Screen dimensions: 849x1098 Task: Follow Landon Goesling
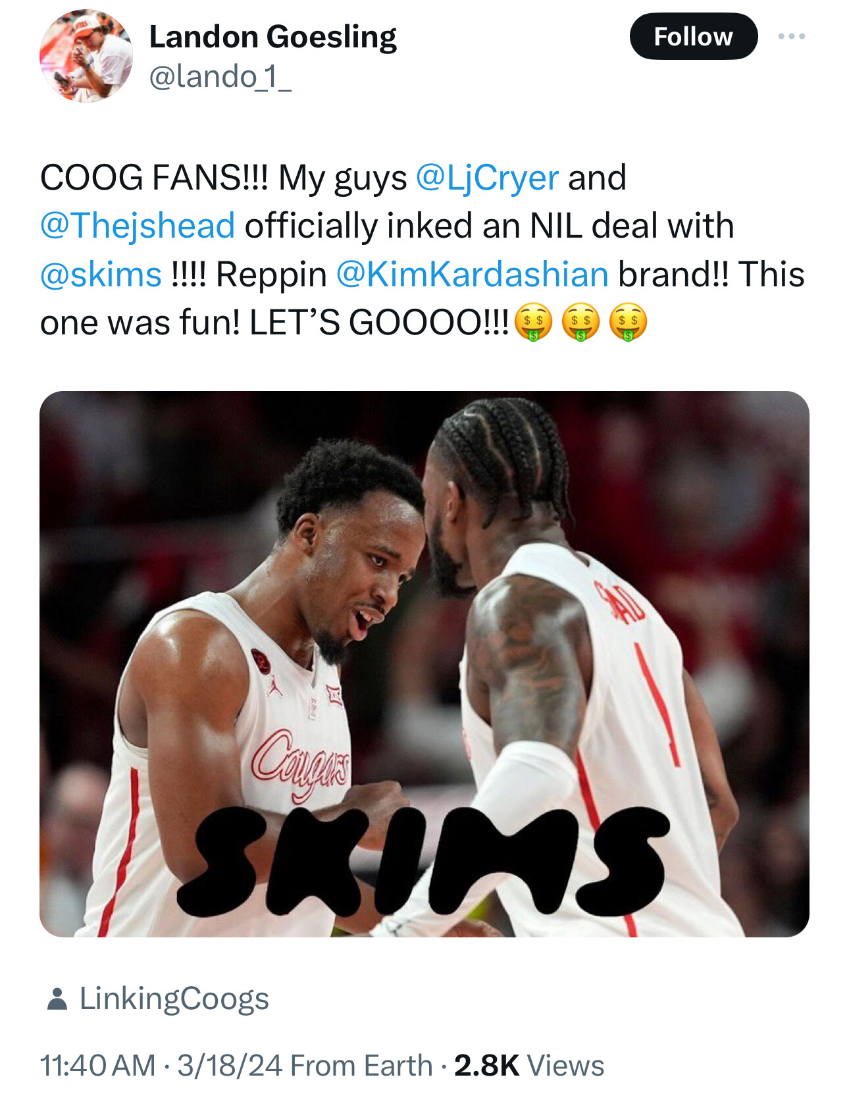[x=693, y=36]
